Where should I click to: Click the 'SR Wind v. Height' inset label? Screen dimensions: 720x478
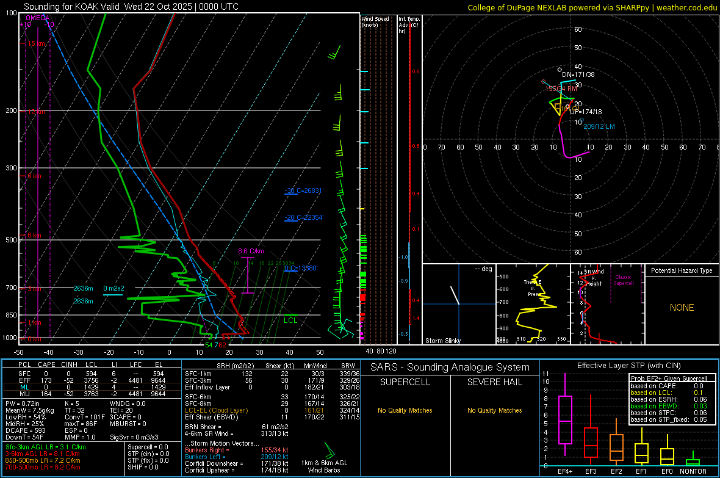(x=594, y=278)
